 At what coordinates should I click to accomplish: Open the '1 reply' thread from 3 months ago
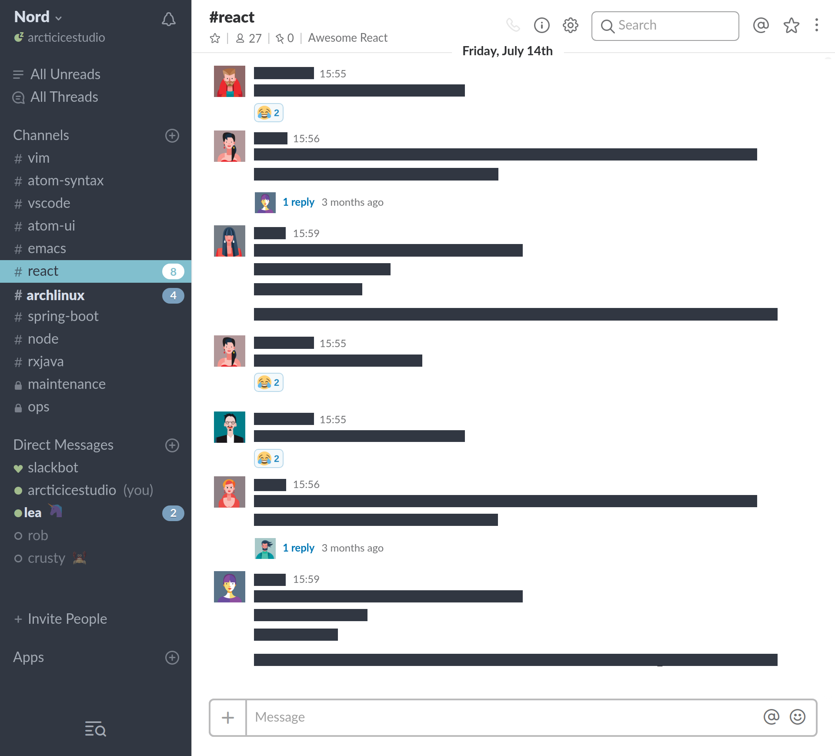297,201
